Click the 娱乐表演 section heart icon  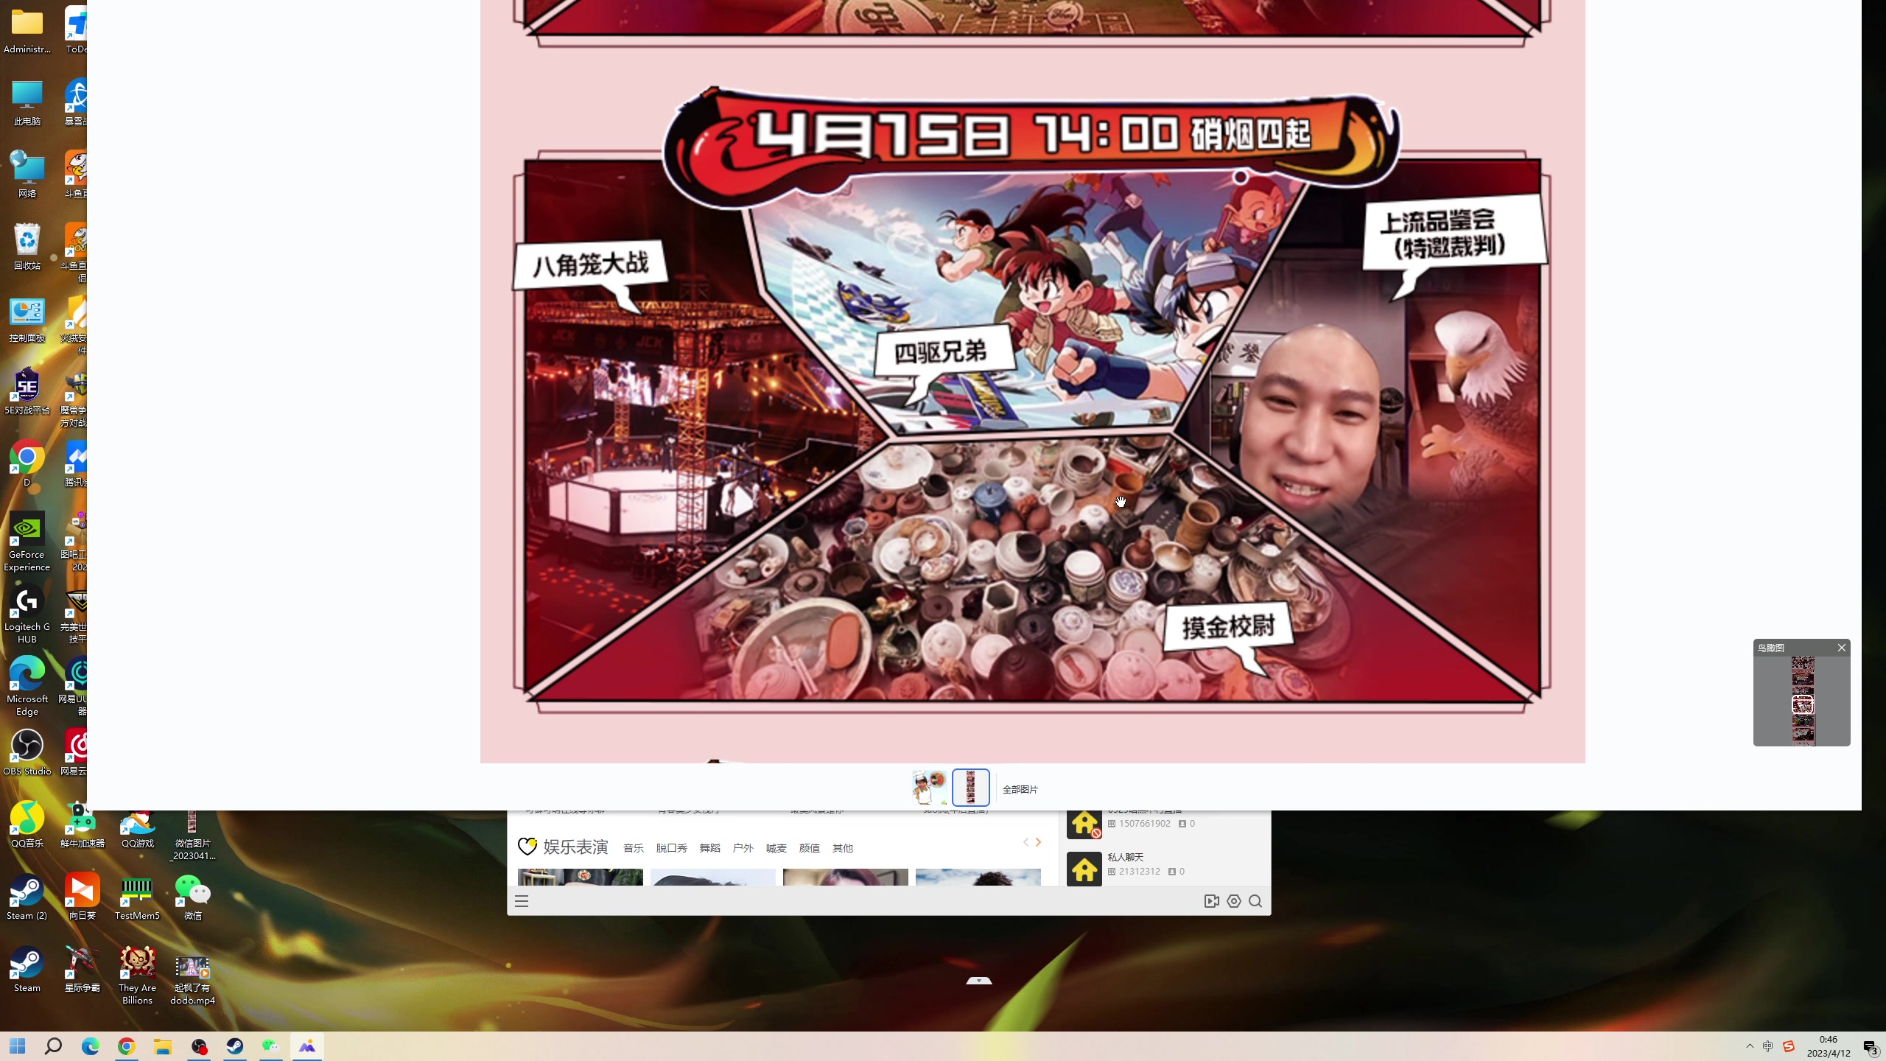click(x=527, y=847)
